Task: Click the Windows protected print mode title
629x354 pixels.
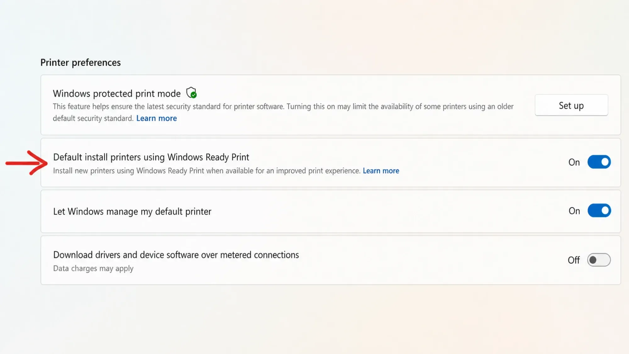Action: pyautogui.click(x=117, y=93)
